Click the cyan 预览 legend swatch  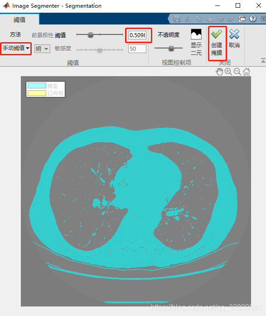pos(37,85)
